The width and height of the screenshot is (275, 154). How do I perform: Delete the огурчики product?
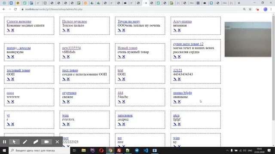(68, 102)
